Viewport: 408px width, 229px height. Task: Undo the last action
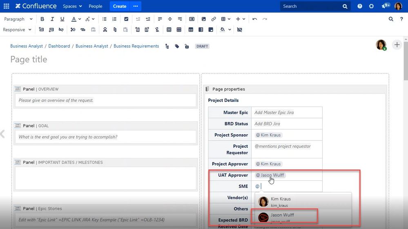click(254, 19)
